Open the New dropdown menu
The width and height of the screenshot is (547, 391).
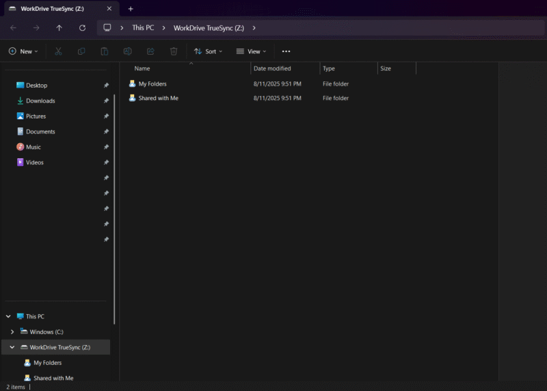(23, 51)
